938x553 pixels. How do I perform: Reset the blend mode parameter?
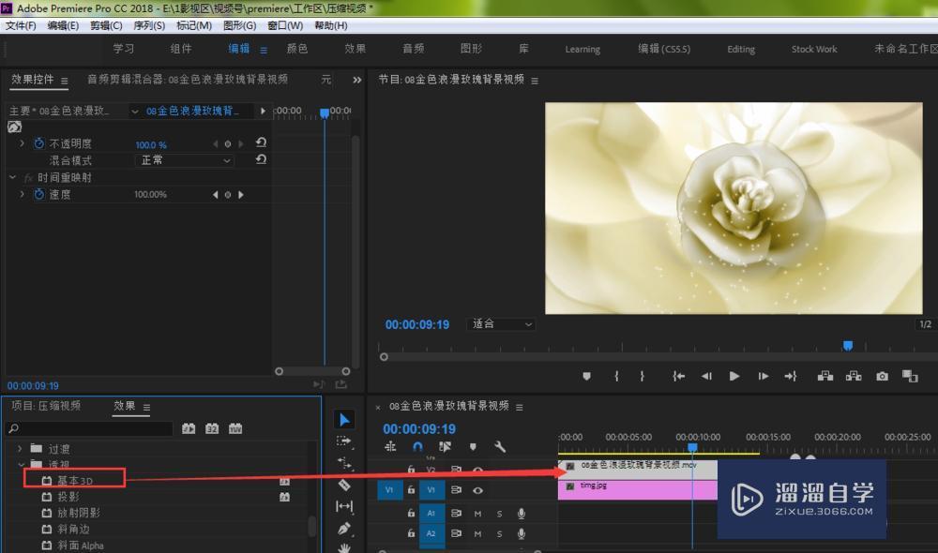click(261, 159)
